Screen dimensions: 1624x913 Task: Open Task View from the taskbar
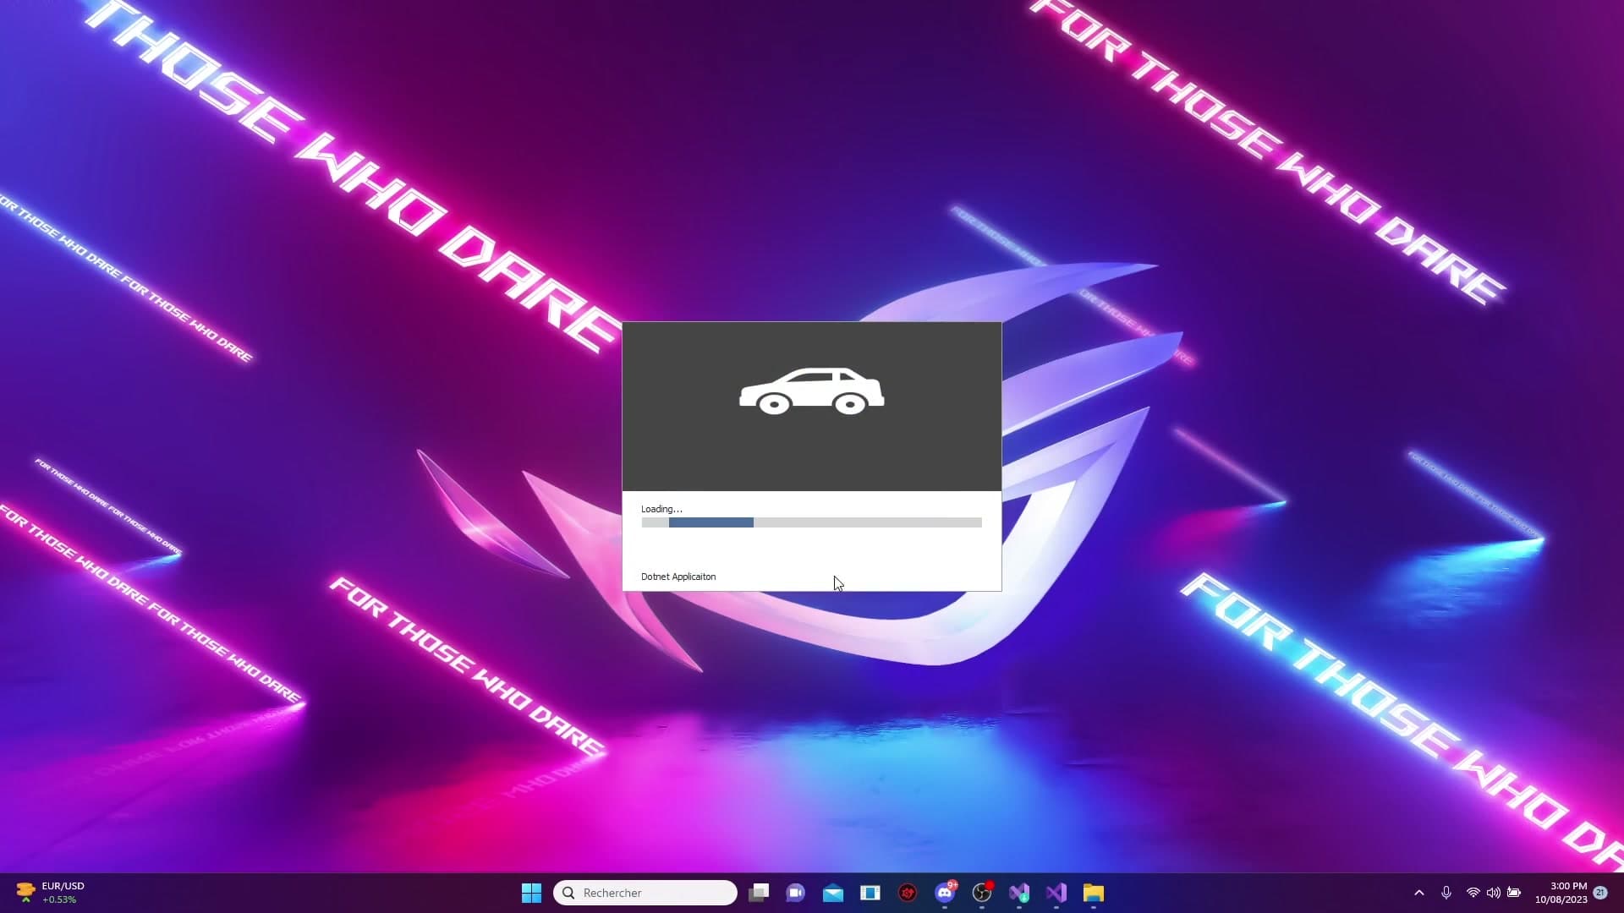pyautogui.click(x=759, y=893)
